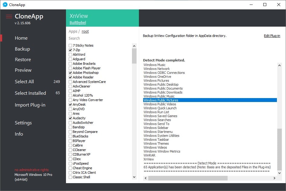This screenshot has width=286, height=191.
Task: Click the log scroll down arrow
Action: click(x=280, y=173)
